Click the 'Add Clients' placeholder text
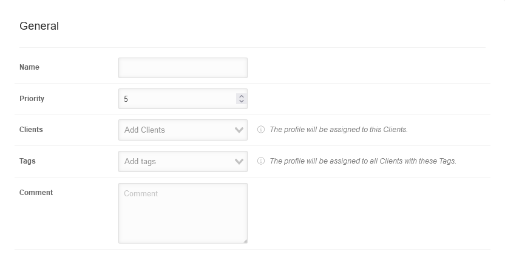This screenshot has width=505, height=269. pyautogui.click(x=144, y=130)
